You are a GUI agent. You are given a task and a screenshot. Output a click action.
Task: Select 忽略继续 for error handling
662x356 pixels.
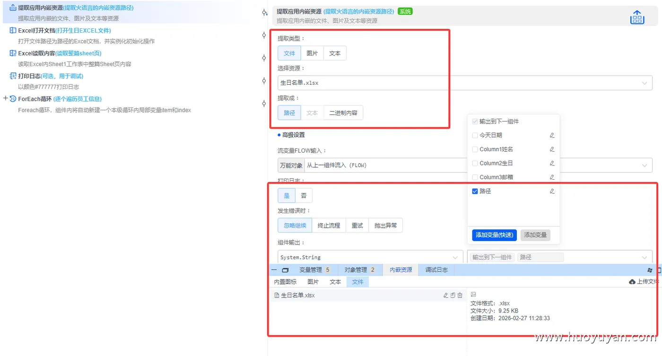295,226
